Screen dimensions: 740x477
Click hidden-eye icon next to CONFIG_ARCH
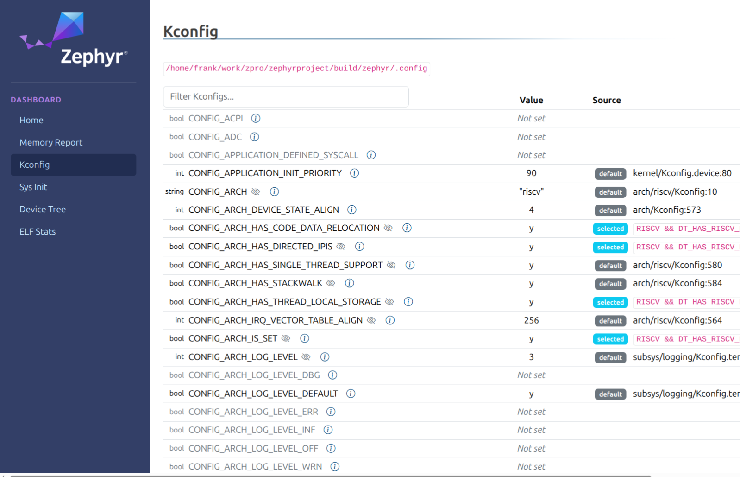(x=256, y=191)
